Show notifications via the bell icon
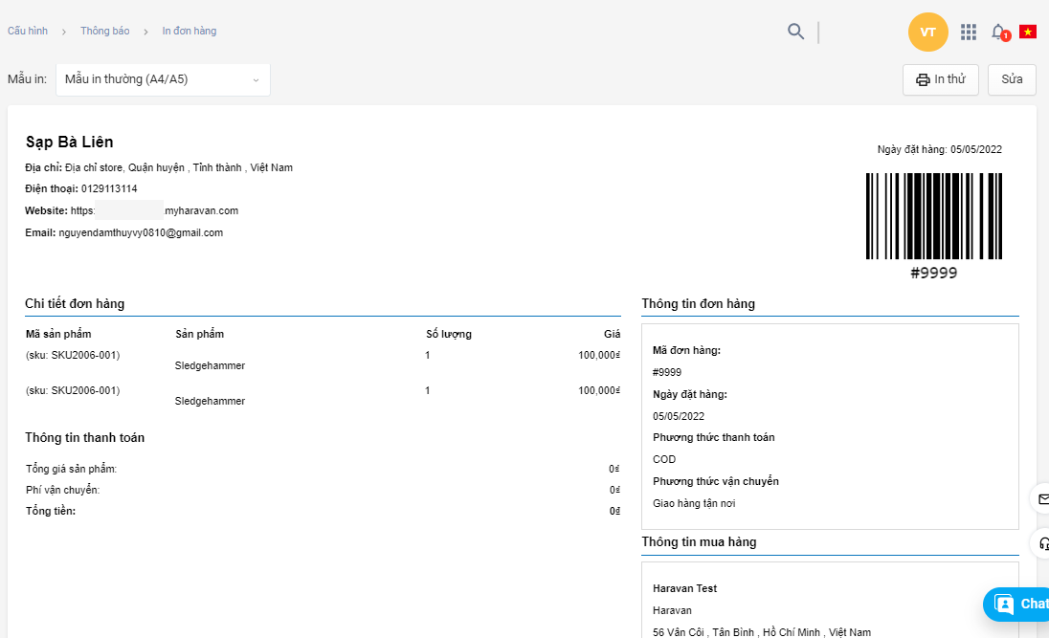This screenshot has width=1049, height=638. 998,32
